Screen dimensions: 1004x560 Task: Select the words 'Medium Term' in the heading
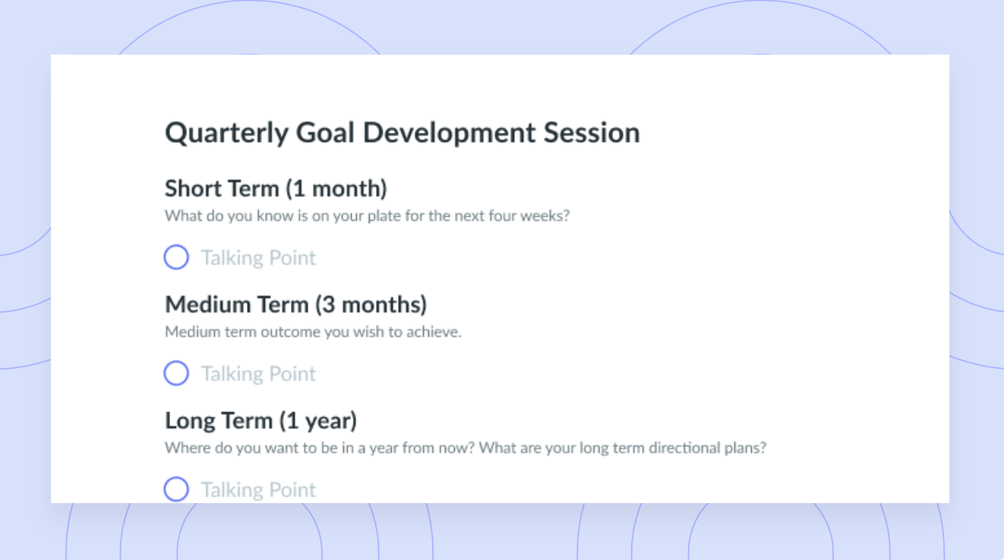(x=237, y=304)
